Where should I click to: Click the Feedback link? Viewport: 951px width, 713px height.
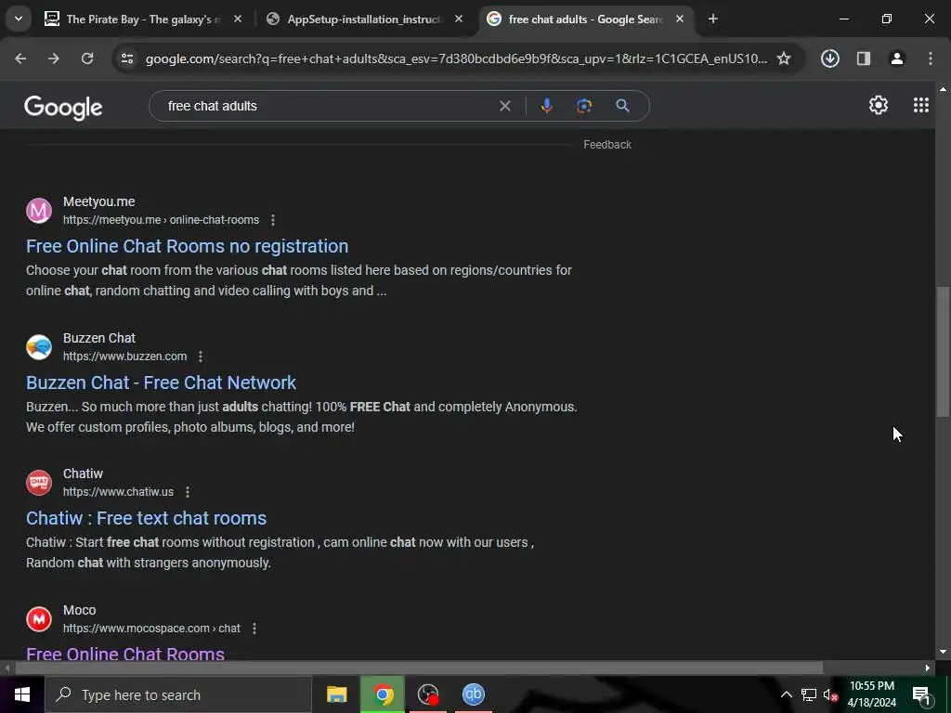[x=607, y=145]
